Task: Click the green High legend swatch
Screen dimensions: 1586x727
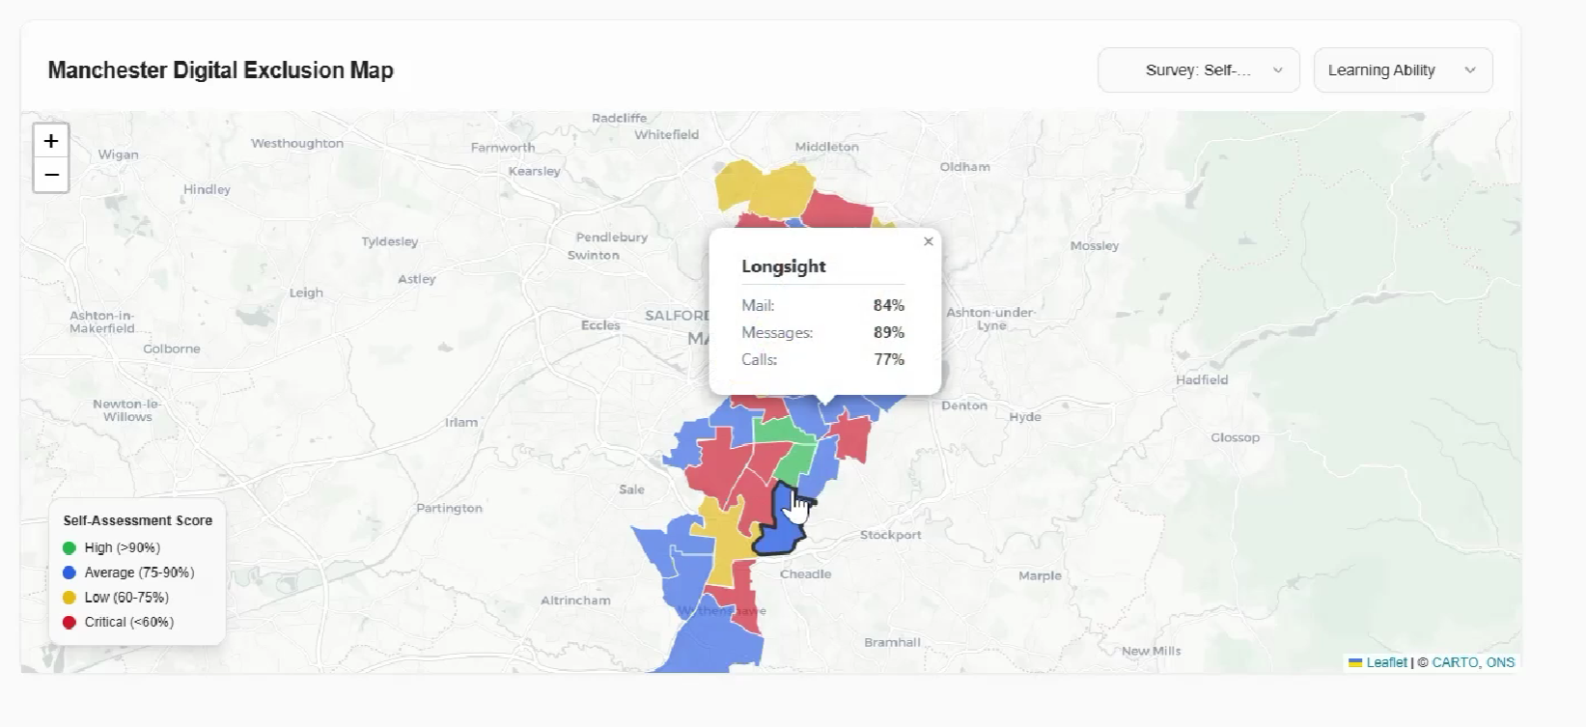Action: (70, 547)
